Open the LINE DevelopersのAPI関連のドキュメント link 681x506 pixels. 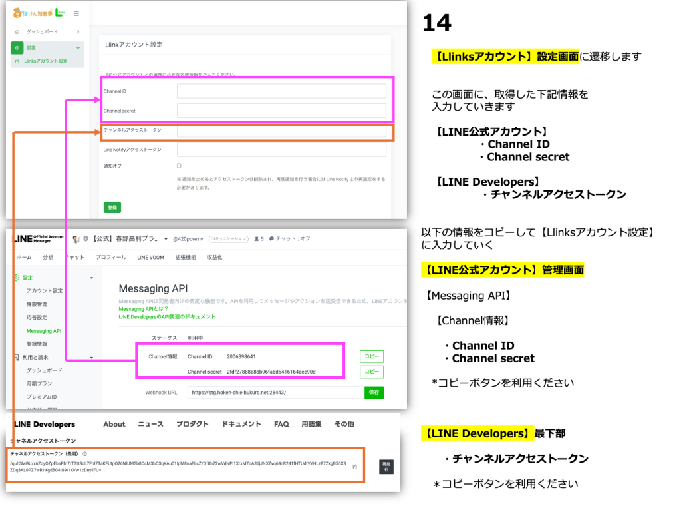click(x=167, y=317)
